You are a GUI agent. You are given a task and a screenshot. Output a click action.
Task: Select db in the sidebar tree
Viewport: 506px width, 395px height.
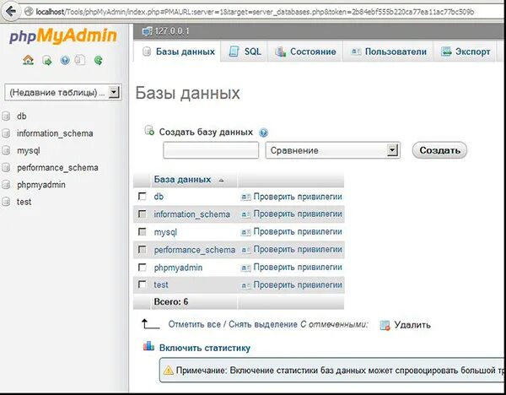coord(22,116)
